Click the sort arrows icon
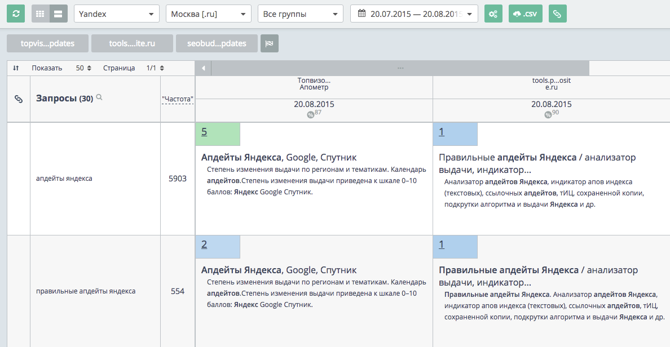670x347 pixels. coord(16,68)
